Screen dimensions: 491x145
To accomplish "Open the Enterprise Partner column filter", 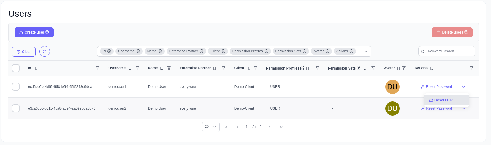I will click(224, 68).
